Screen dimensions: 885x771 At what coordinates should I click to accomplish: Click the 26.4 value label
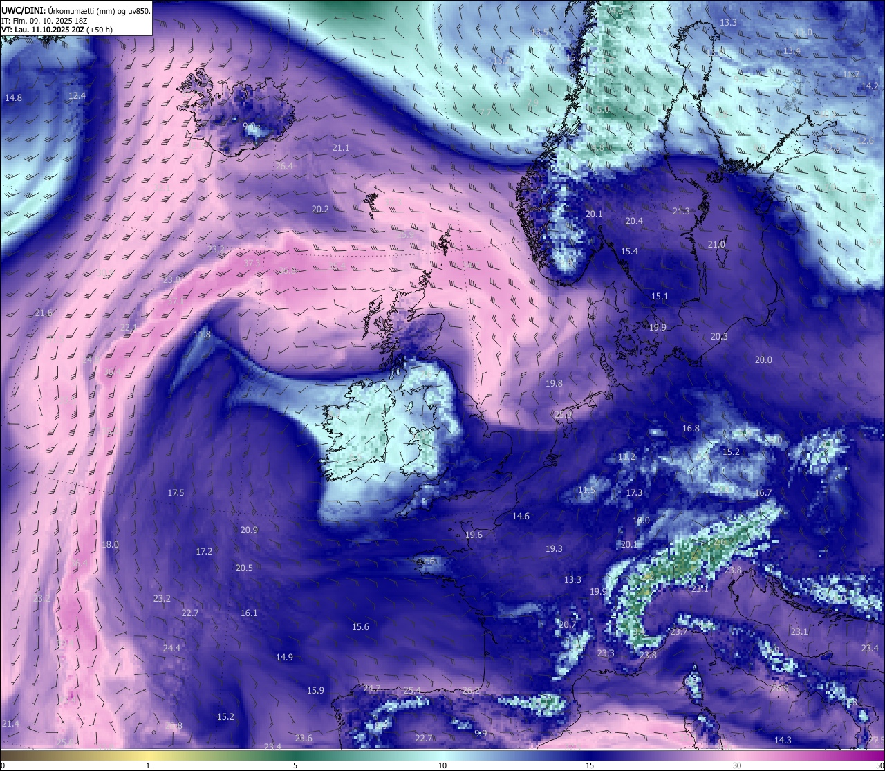click(284, 166)
